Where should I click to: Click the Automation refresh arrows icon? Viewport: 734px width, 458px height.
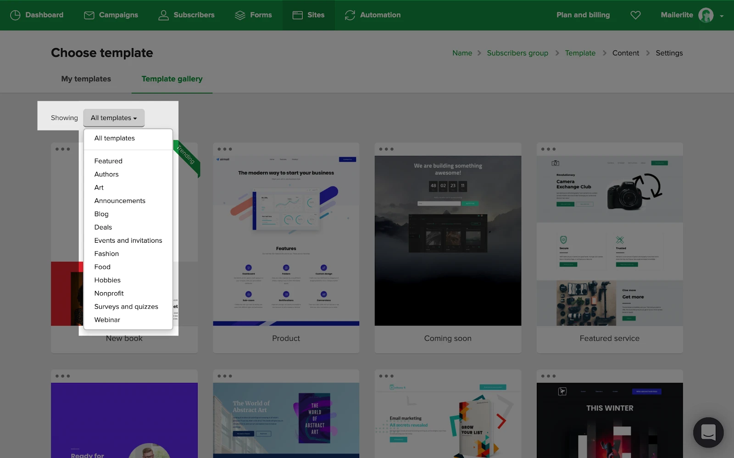[350, 15]
